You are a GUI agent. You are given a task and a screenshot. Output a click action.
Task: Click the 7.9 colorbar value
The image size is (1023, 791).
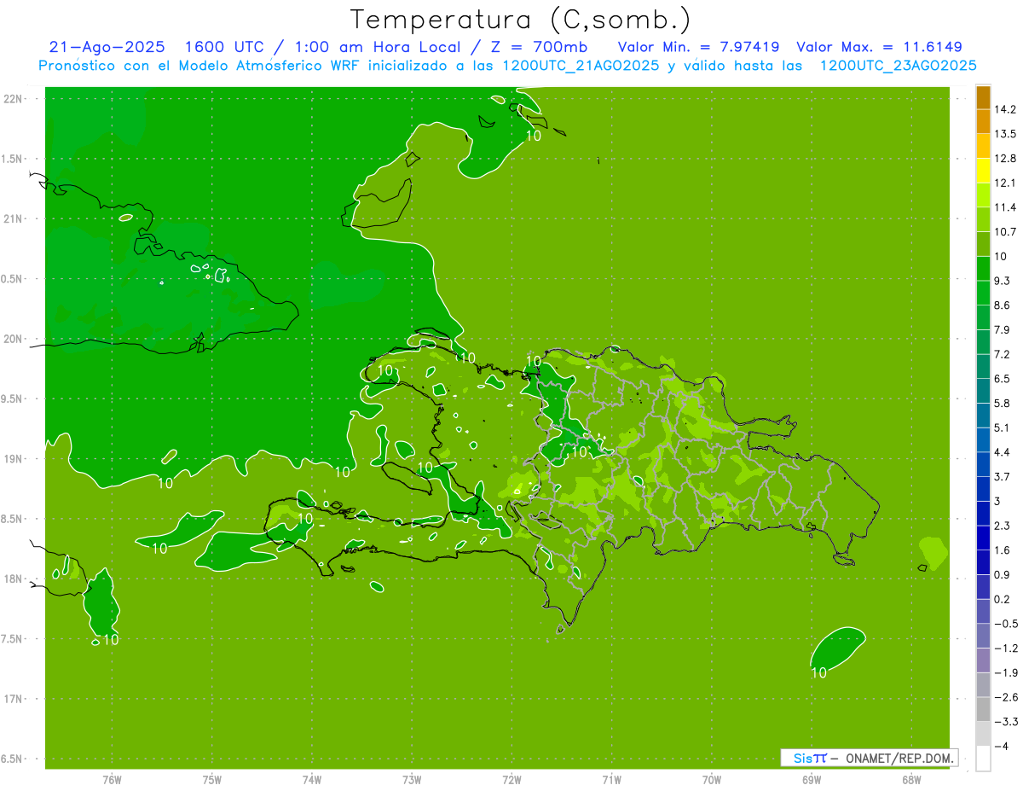(x=1002, y=330)
